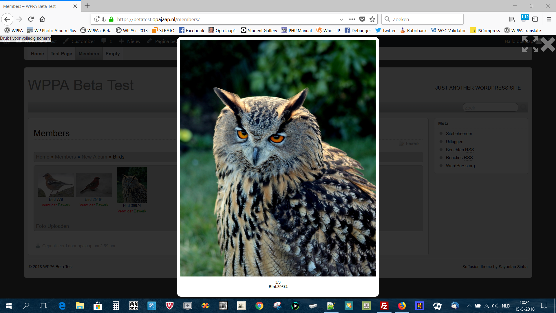Open the WPPA+ Beta bookmark
The height and width of the screenshot is (313, 556).
(96, 30)
